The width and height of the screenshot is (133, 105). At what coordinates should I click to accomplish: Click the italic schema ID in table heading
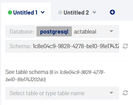pos(55,76)
